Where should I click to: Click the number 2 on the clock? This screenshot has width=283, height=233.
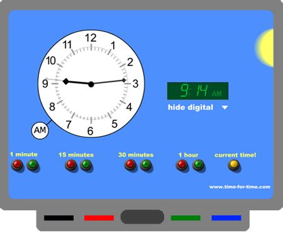(130, 62)
